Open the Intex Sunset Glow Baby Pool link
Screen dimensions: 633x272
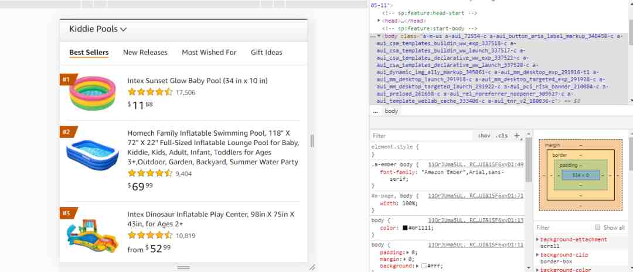coord(198,81)
